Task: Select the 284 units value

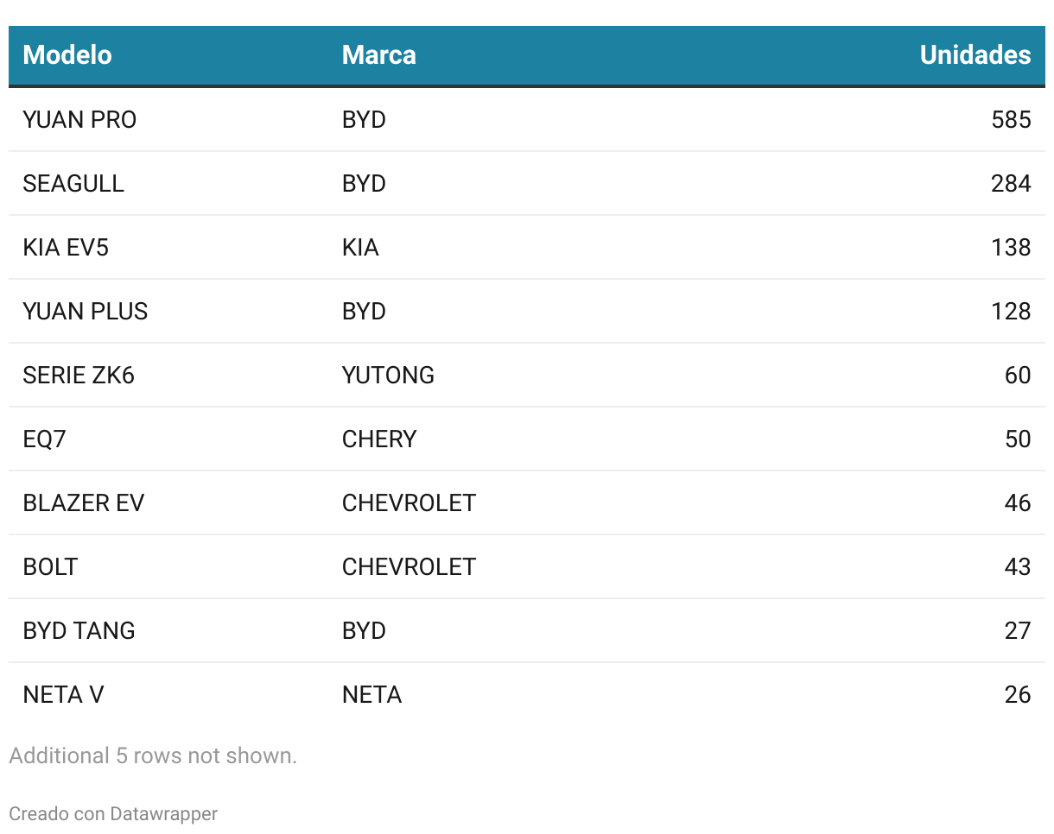Action: pos(1011,184)
